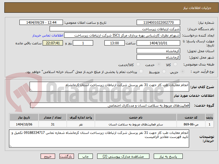Click the نام خدمت column header
Screen dimensions: 219x164
pos(136,117)
